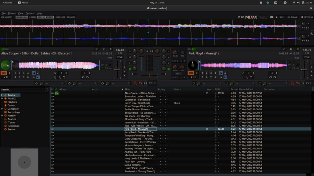314x176 pixels.
Task: Click the key note icon on Pink Floyd deck
Action: pos(283,49)
